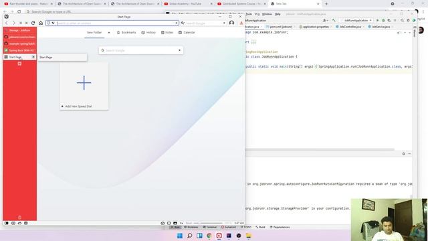Switch to the jobrunr GitHub vertical tab
The width and height of the screenshot is (428, 241).
coord(19,37)
